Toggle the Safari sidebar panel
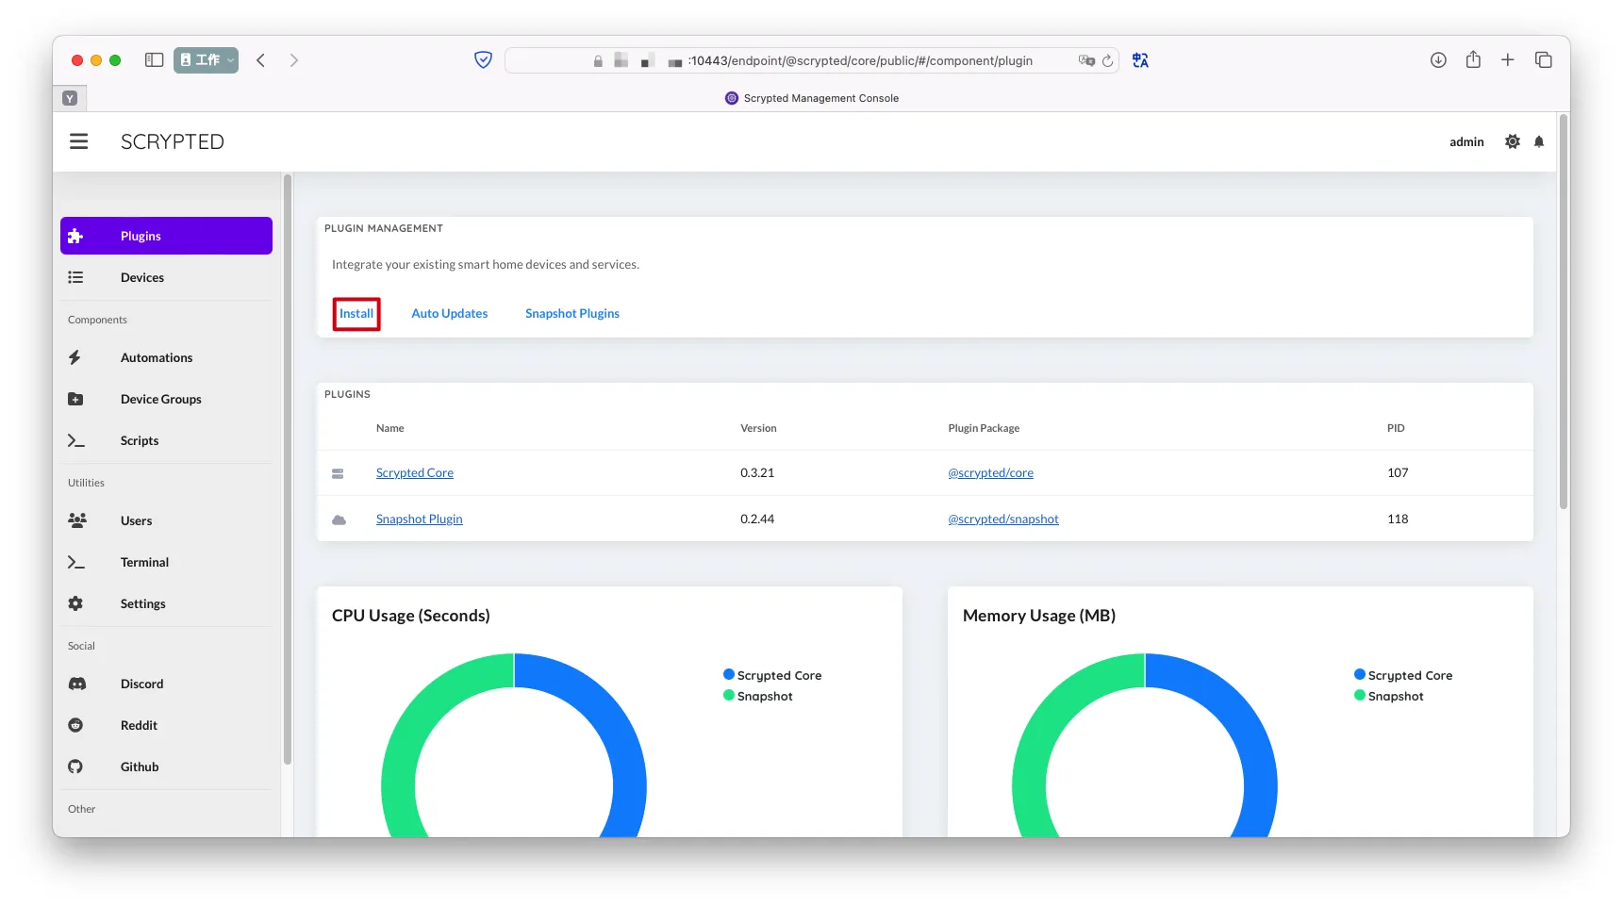Image resolution: width=1623 pixels, height=907 pixels. point(155,60)
